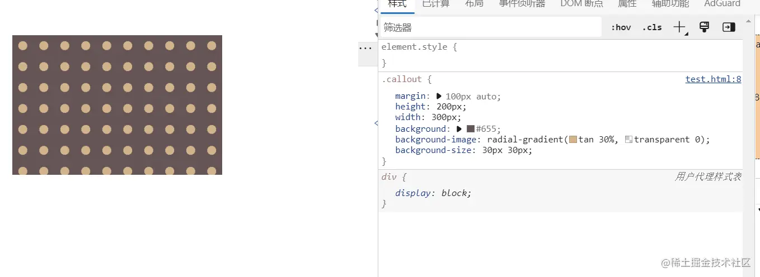Open the transparent color swatch picker
This screenshot has width=760, height=277.
tap(628, 140)
